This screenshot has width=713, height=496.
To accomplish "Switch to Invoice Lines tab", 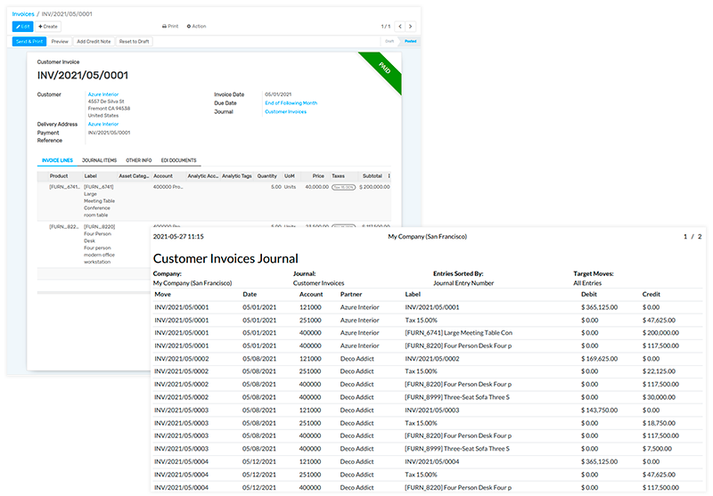I will pos(57,160).
